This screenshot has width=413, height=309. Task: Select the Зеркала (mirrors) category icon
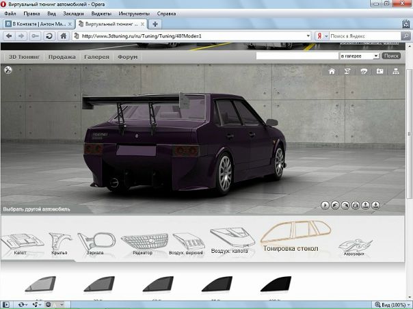95,241
